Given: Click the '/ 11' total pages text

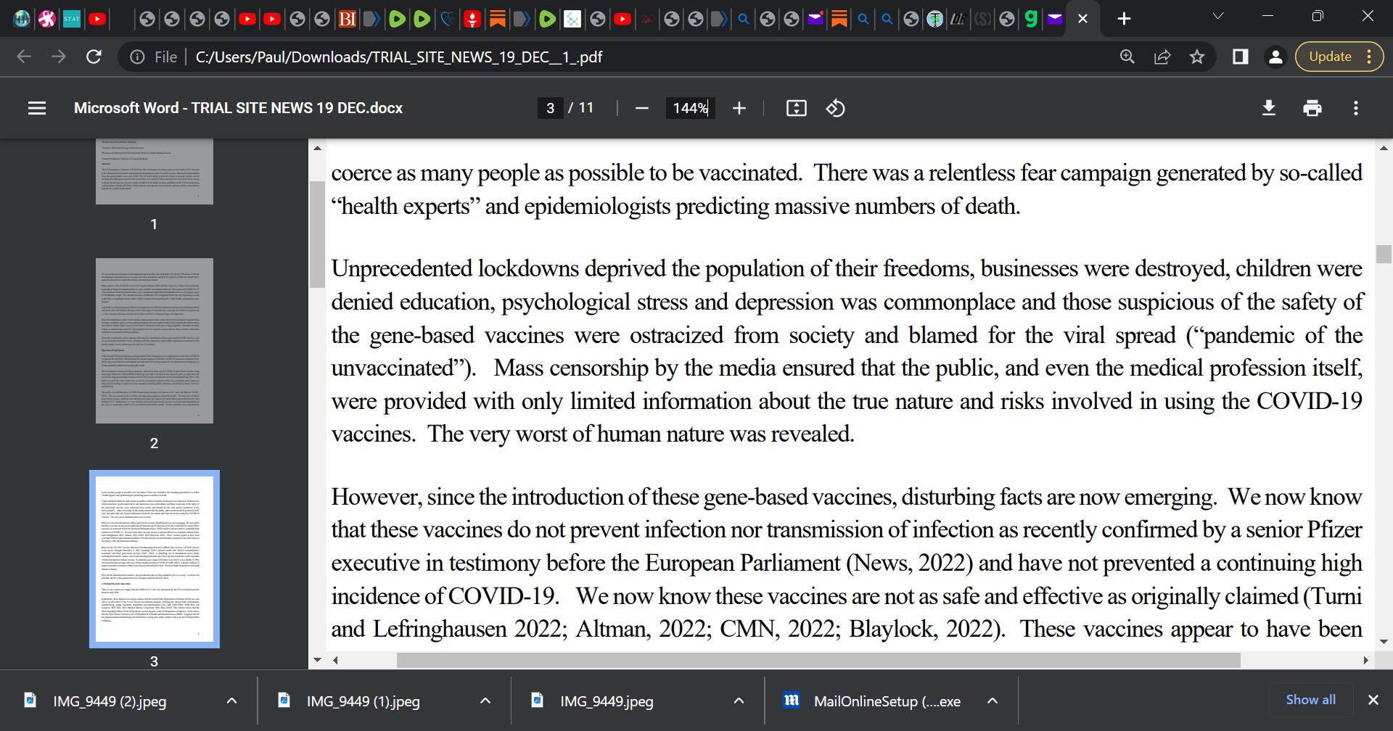Looking at the screenshot, I should tap(580, 108).
